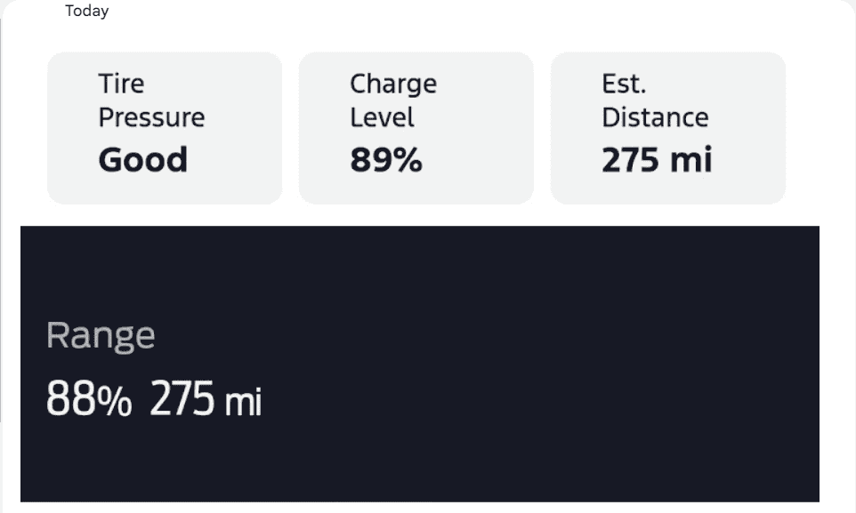Select the 88% range percentage
This screenshot has height=513, width=856.
pos(89,400)
